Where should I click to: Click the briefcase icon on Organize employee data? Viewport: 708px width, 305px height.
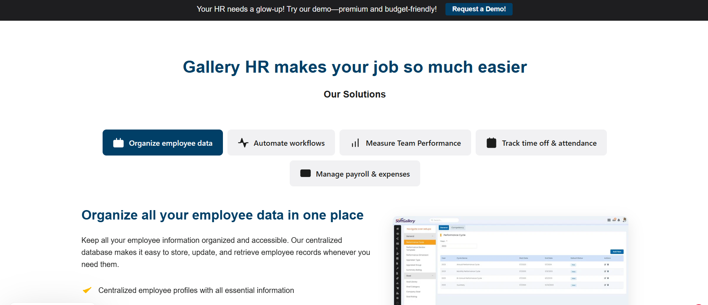pyautogui.click(x=118, y=143)
